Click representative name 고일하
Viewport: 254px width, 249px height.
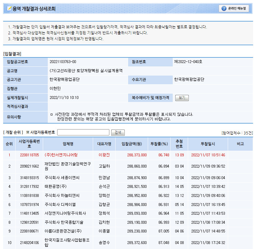point(104,166)
